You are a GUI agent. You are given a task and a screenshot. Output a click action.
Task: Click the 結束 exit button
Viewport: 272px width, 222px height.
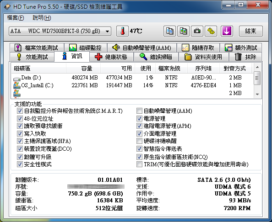(x=251, y=31)
